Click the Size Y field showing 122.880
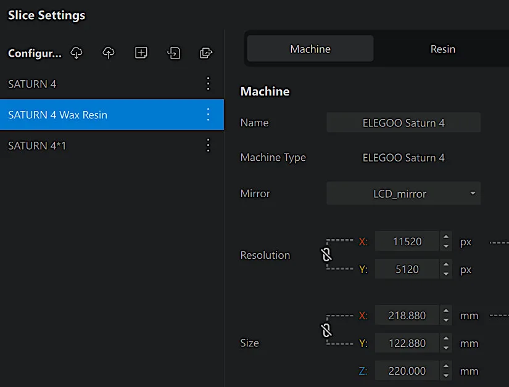The height and width of the screenshot is (387, 509). click(x=407, y=343)
